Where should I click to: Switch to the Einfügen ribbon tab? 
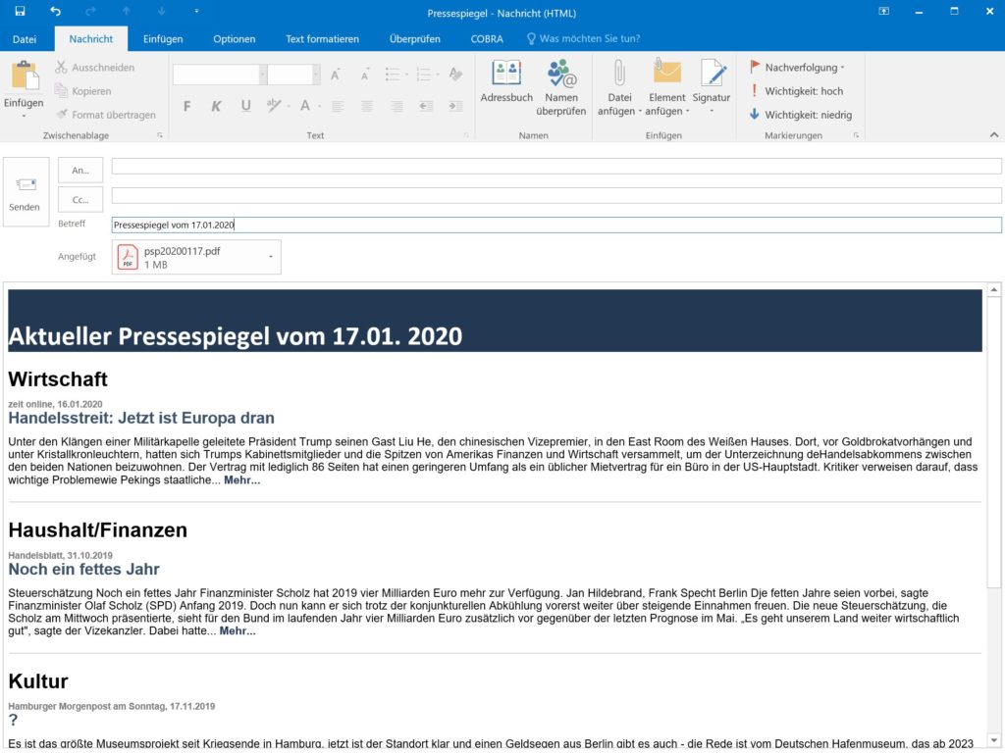pyautogui.click(x=163, y=39)
